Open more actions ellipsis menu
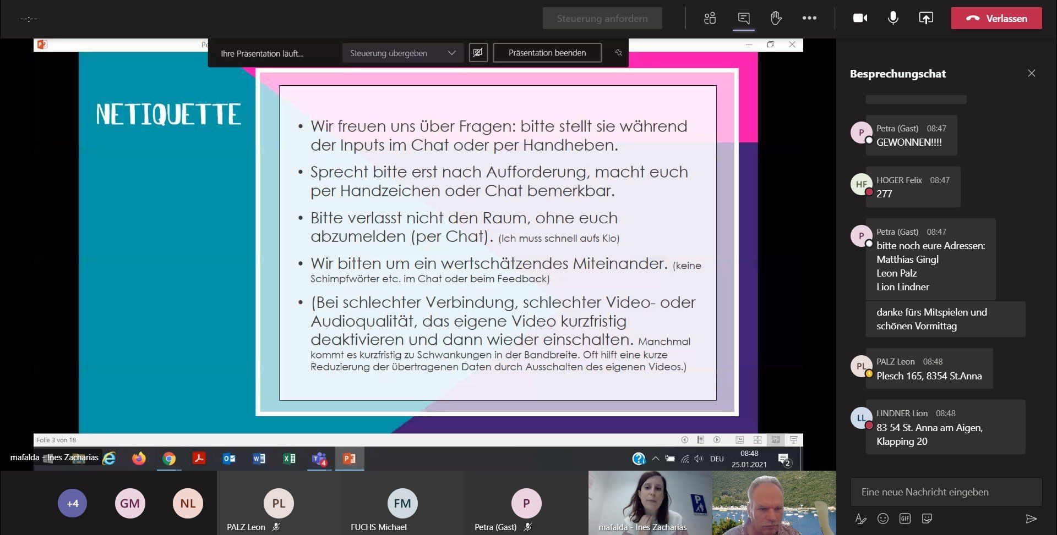The image size is (1057, 535). tap(809, 18)
